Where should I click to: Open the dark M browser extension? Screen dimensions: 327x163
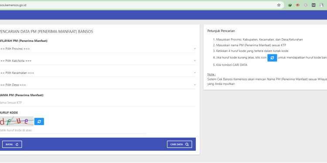[x=313, y=5]
